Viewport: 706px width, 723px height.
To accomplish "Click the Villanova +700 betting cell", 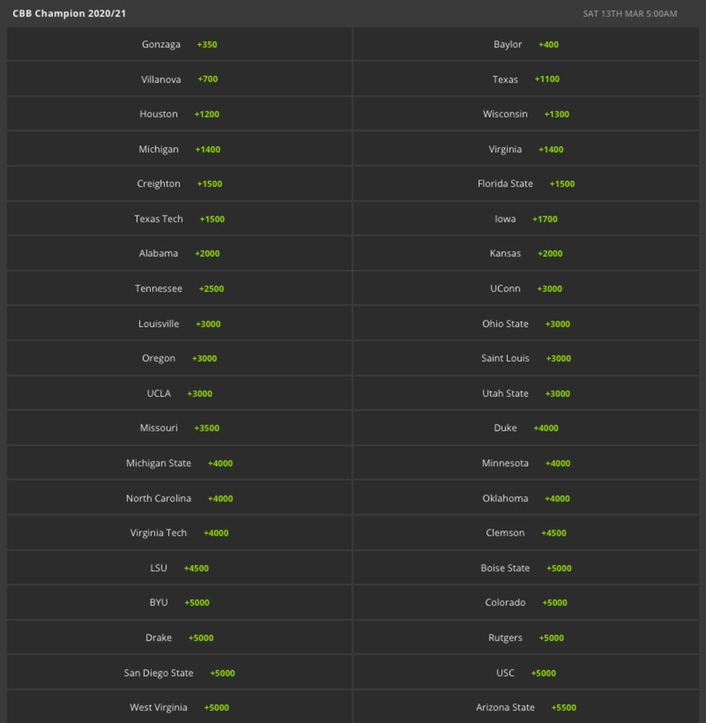I will click(x=180, y=80).
